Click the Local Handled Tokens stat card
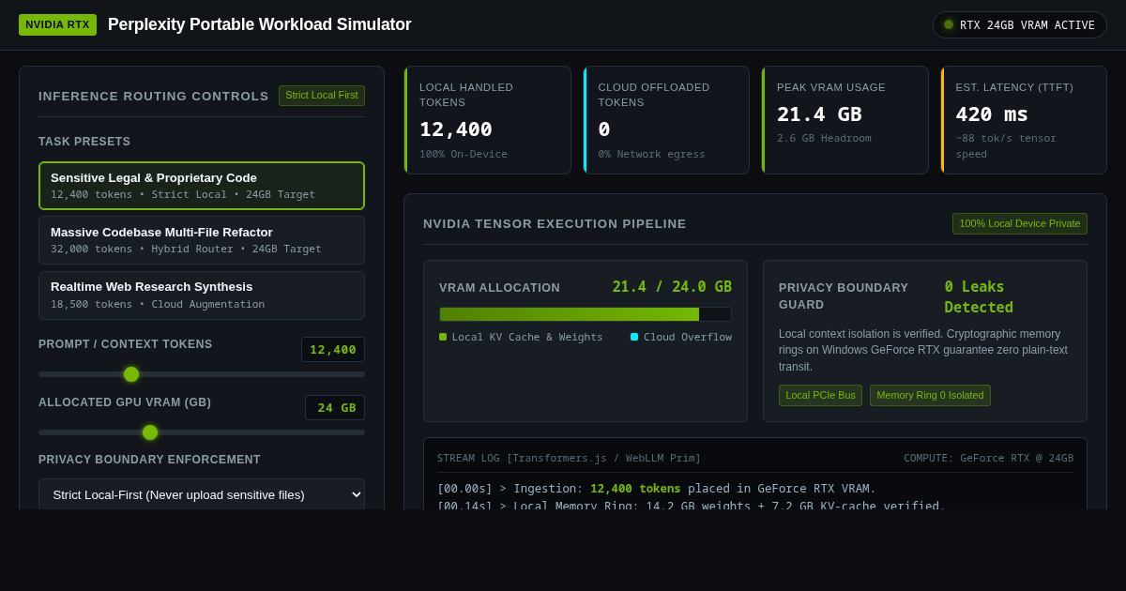Screen dimensions: 1126x591 (x=487, y=120)
